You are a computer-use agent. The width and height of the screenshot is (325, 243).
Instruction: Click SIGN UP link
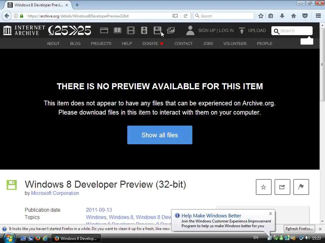coord(207,31)
